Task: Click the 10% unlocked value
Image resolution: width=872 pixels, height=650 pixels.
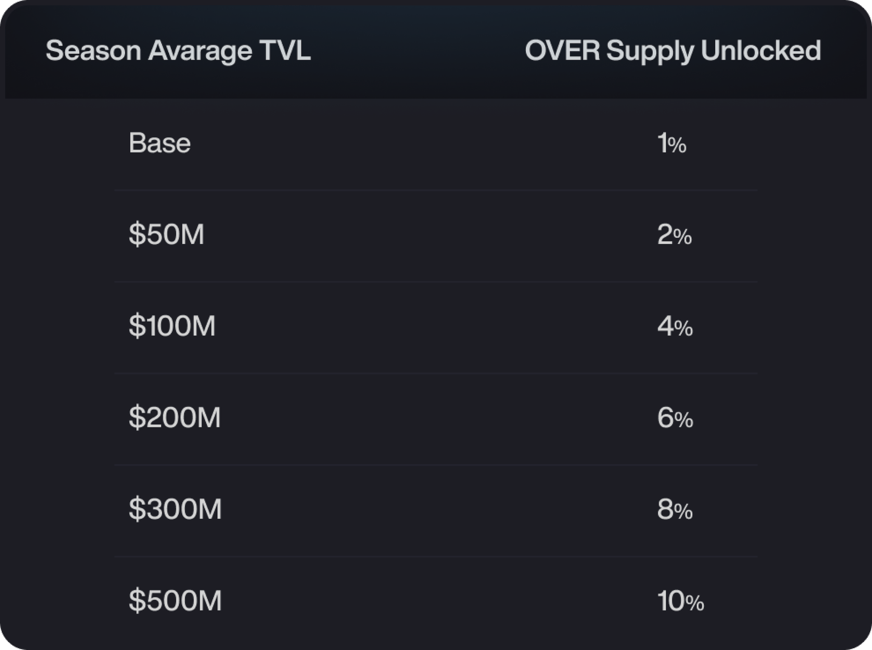Action: pos(680,601)
